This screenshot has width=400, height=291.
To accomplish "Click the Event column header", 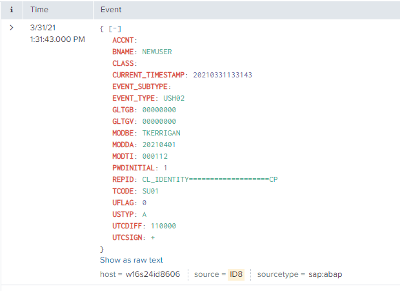I will (111, 10).
